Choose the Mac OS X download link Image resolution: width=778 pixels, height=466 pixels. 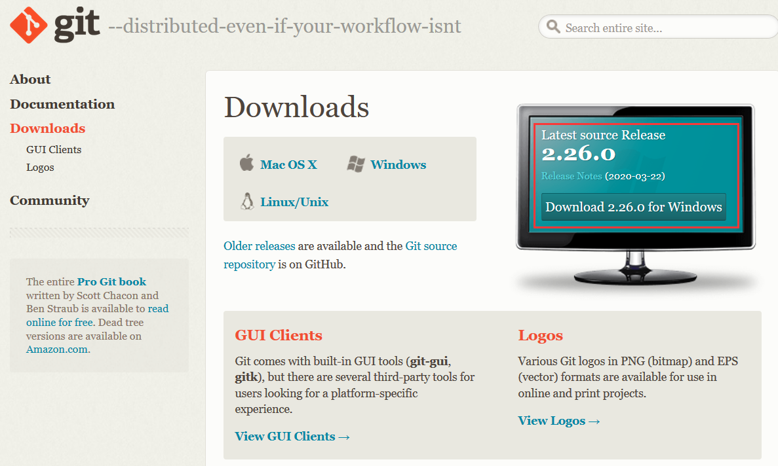point(288,164)
